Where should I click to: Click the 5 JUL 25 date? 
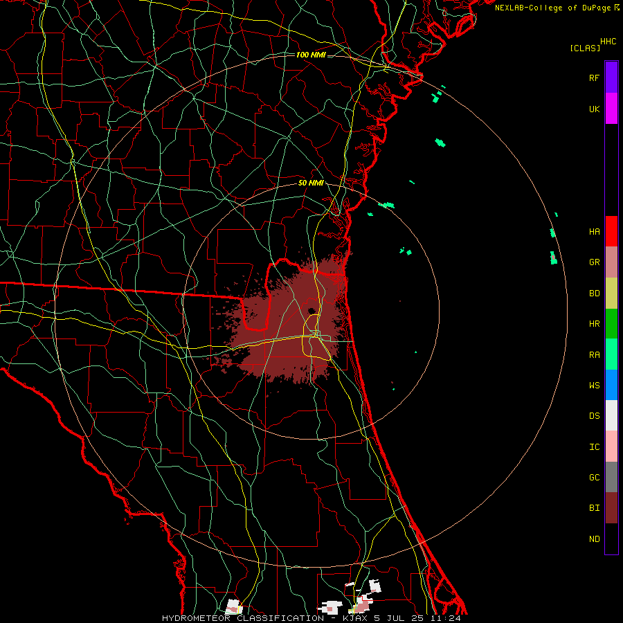(x=398, y=618)
